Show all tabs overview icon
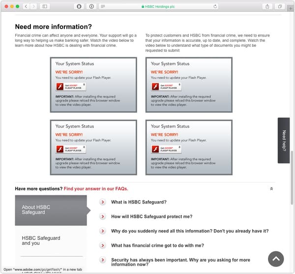 point(280,6)
